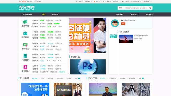Click the 淘宝网首页 link

click(x=79, y=1)
